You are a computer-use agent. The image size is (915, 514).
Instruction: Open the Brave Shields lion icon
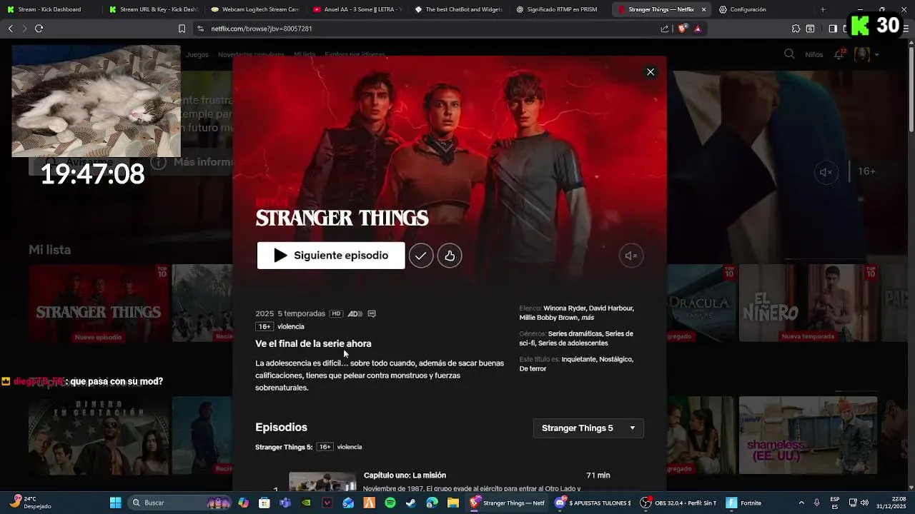[x=682, y=29]
